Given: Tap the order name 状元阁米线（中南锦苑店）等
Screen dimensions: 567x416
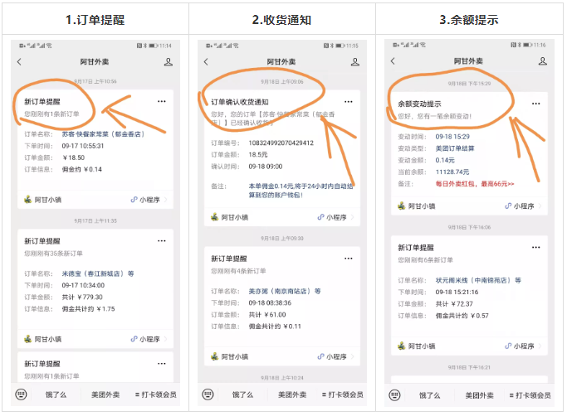Looking at the screenshot, I should point(478,280).
